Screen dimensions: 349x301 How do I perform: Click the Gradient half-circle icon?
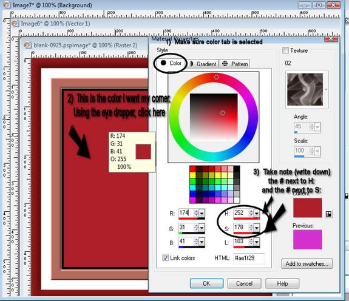click(x=191, y=64)
